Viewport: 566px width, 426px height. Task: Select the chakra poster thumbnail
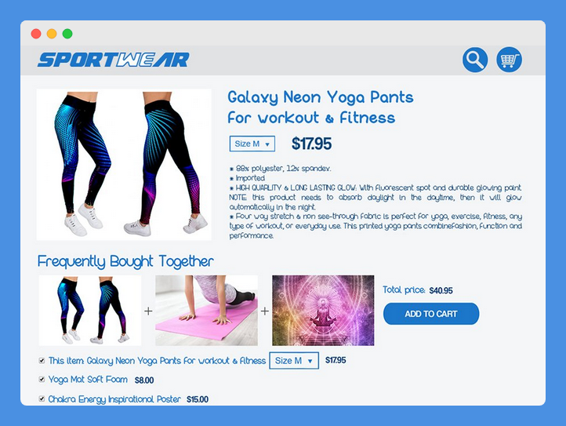click(323, 311)
